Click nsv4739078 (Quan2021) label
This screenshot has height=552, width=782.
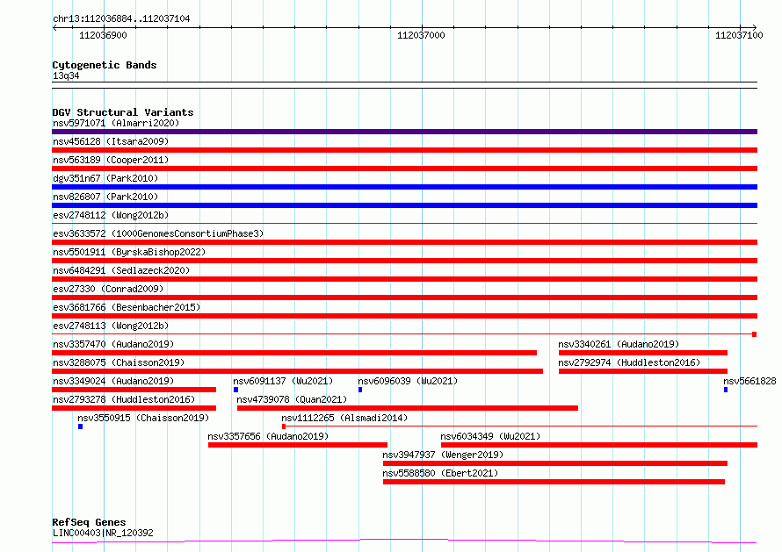292,399
